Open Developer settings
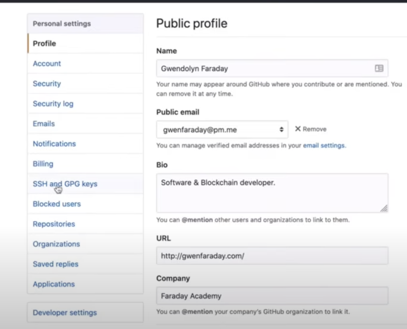 coord(65,313)
